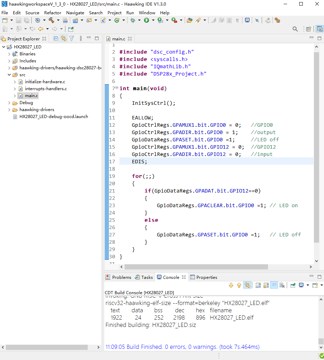The height and width of the screenshot is (360, 324).
Task: Click the New C source folder icon
Action: [x=89, y=21]
